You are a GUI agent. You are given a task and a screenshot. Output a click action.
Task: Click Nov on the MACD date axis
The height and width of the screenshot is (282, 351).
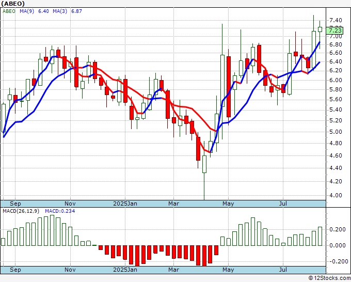point(70,270)
